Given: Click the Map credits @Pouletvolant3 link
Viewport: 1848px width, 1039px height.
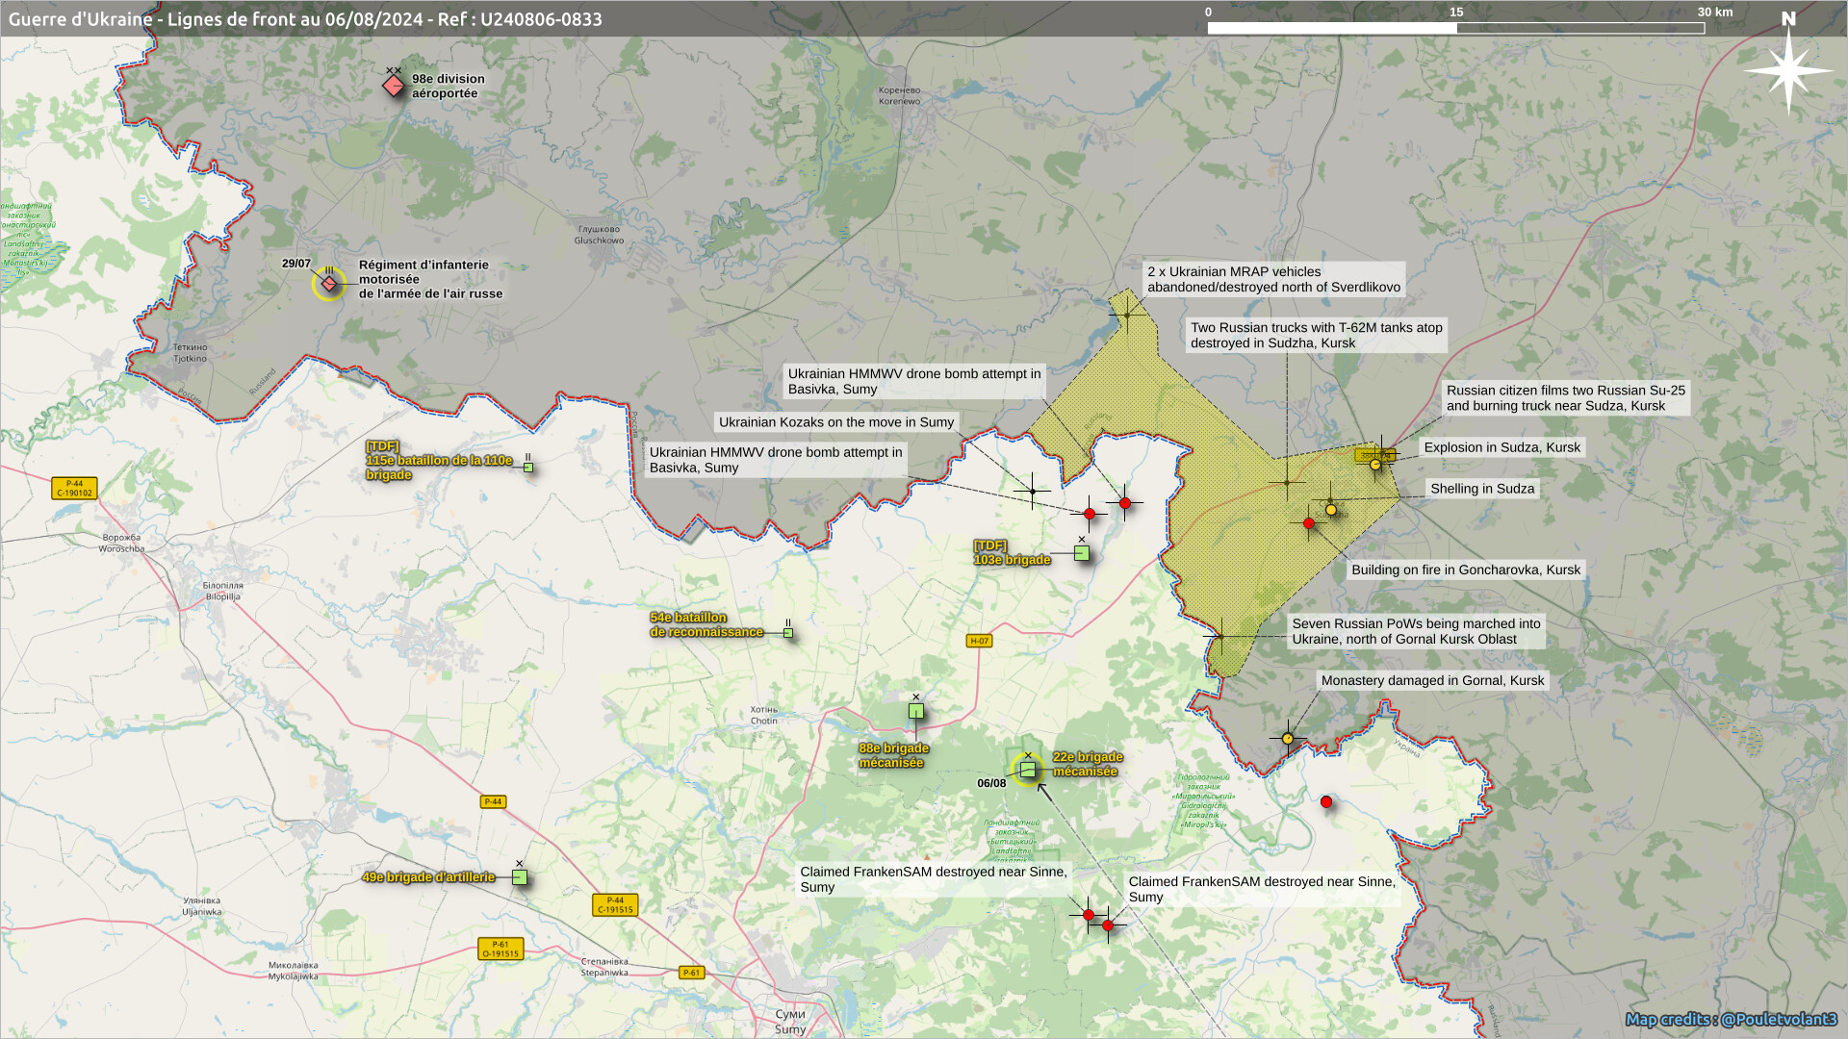Looking at the screenshot, I should coord(1731,1019).
